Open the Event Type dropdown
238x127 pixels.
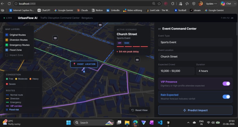(x=195, y=42)
